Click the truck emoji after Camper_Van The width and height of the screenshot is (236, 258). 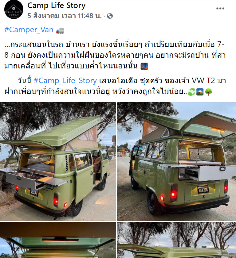click(60, 31)
